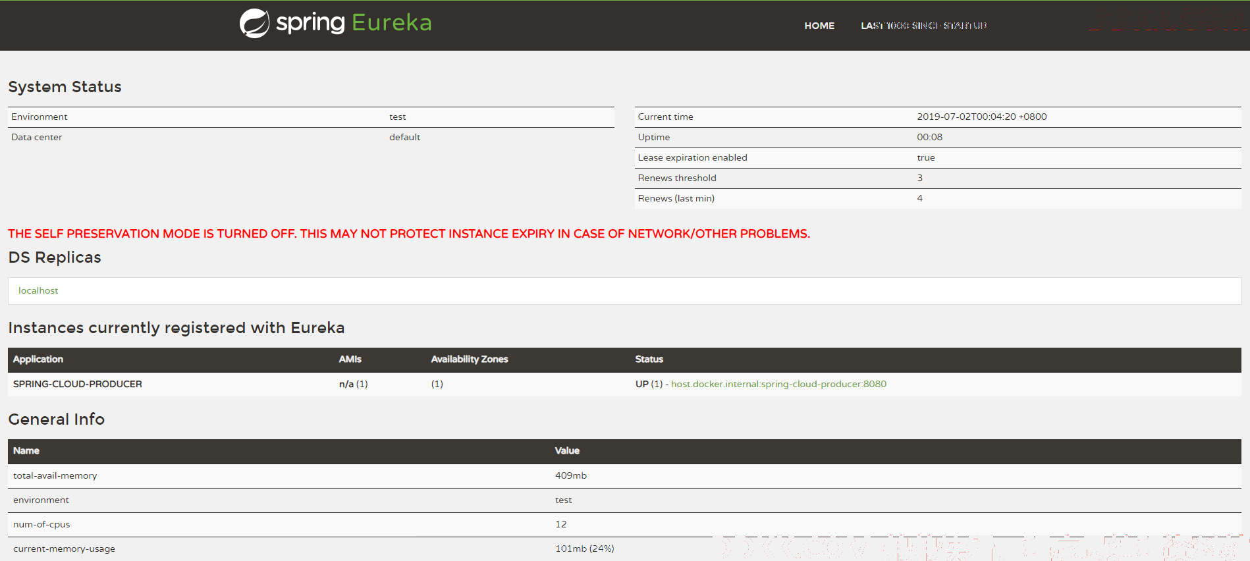Viewport: 1250px width, 561px height.
Task: Select the environment row name in General Info
Action: (x=41, y=500)
